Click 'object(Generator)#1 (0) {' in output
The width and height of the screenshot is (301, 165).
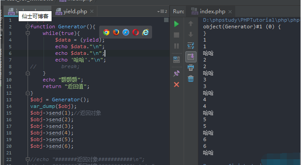(x=242, y=27)
